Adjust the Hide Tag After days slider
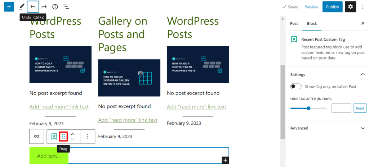 point(308,108)
